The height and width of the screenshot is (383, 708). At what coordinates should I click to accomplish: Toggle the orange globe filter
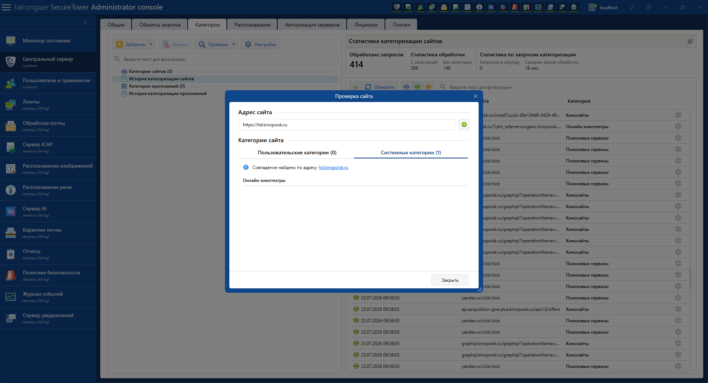click(428, 87)
